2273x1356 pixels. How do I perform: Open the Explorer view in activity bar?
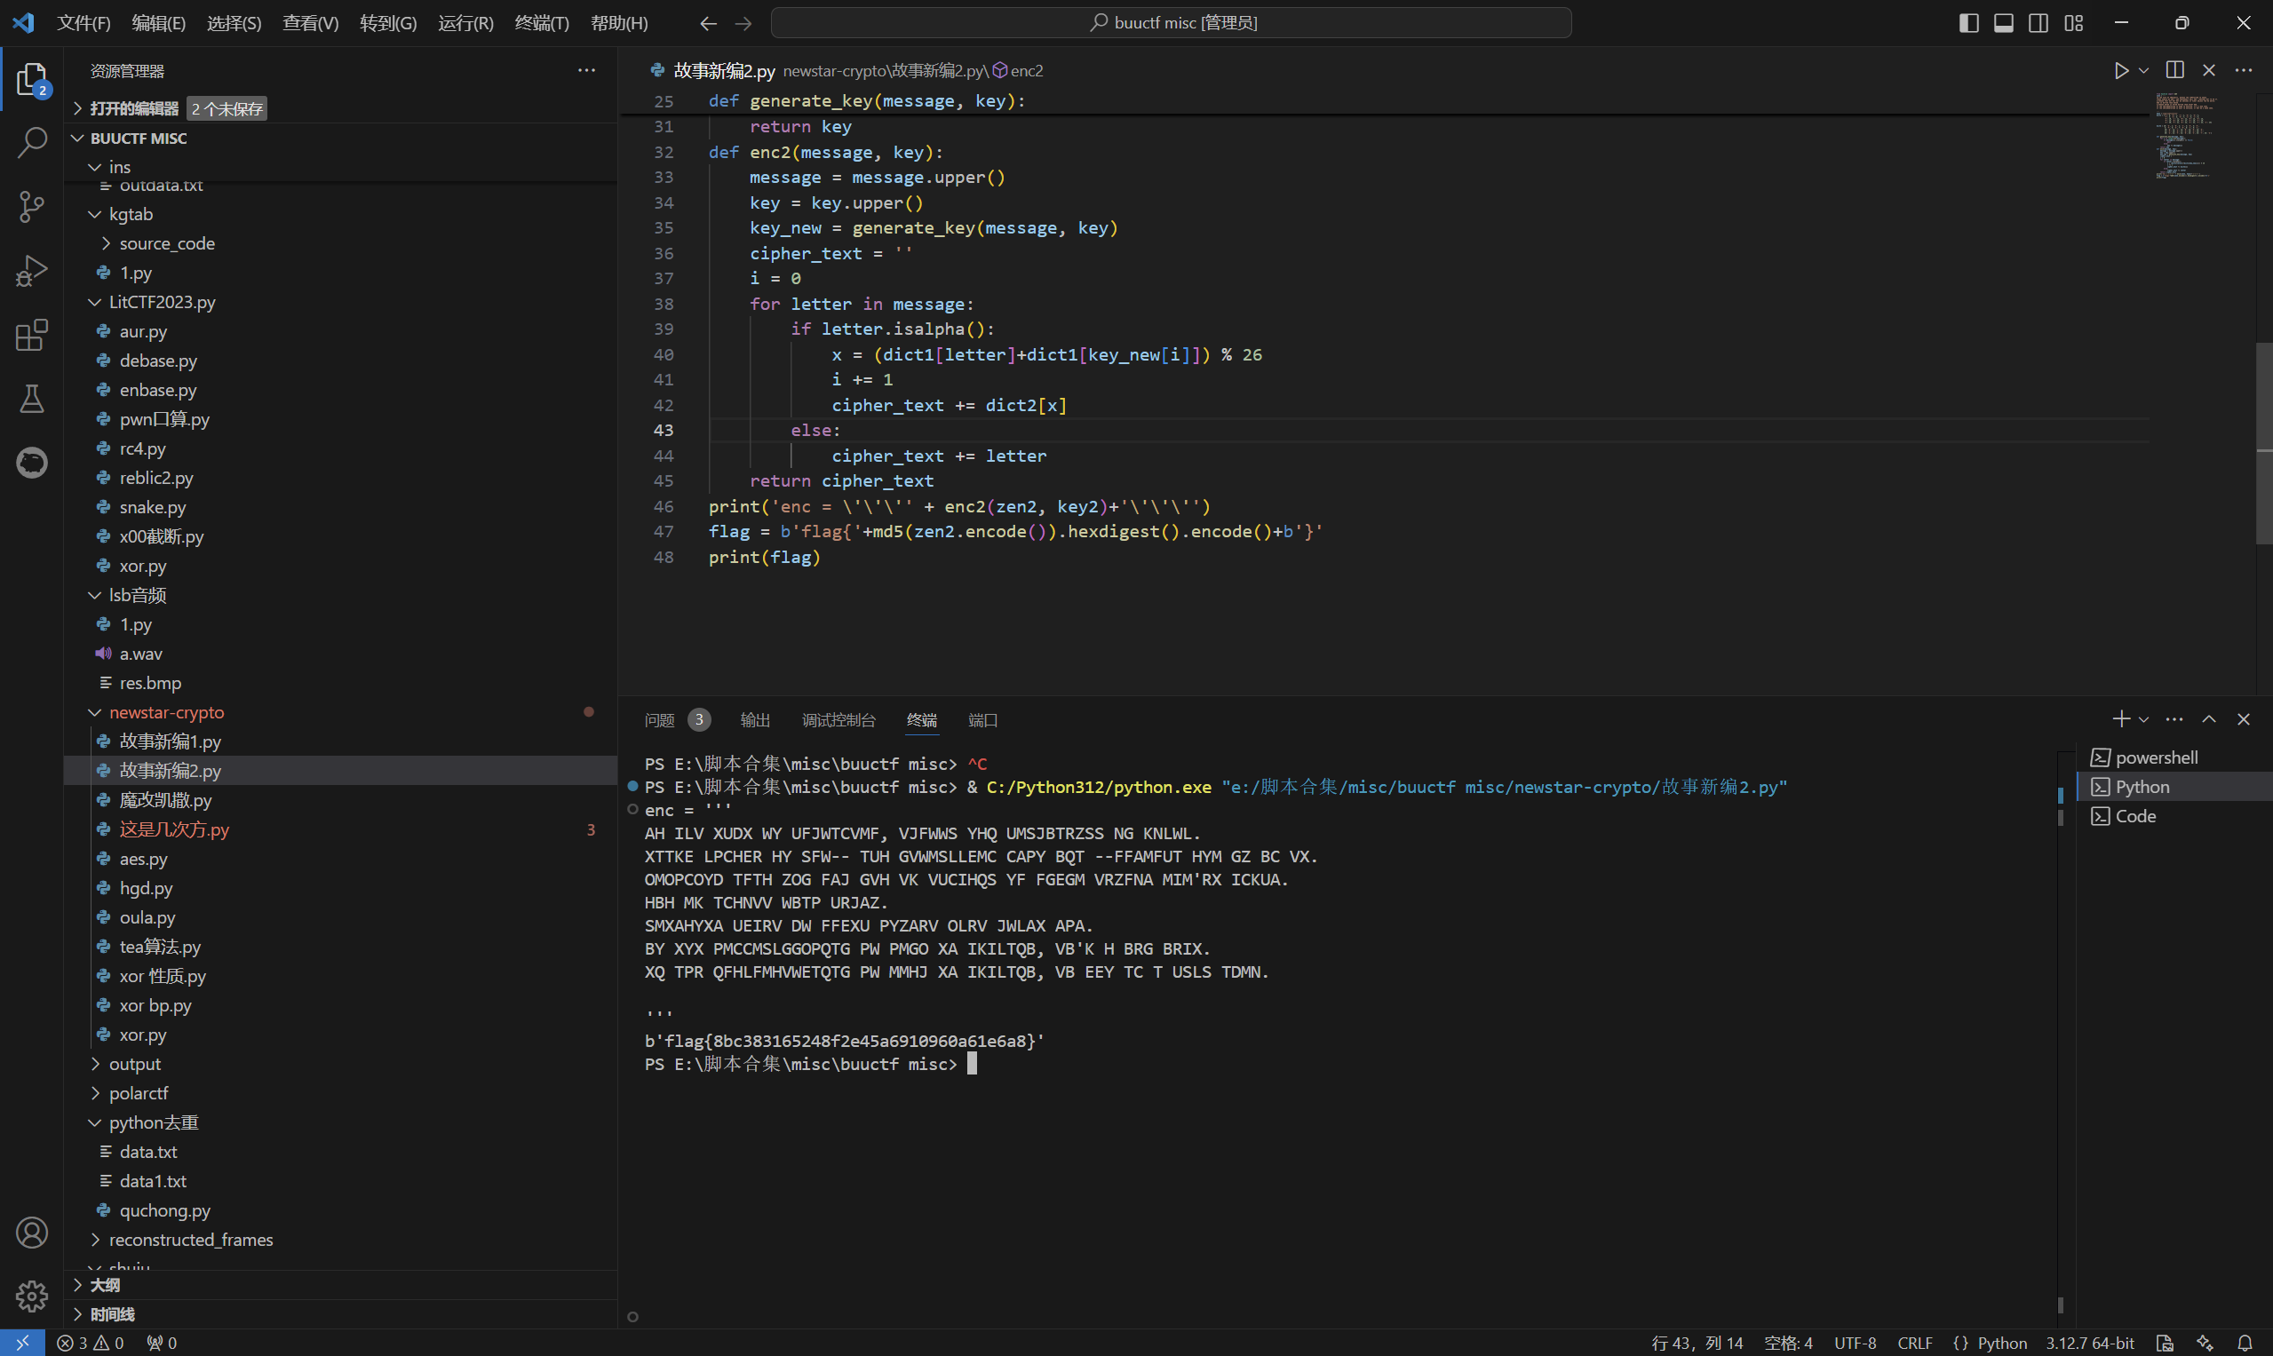[32, 80]
